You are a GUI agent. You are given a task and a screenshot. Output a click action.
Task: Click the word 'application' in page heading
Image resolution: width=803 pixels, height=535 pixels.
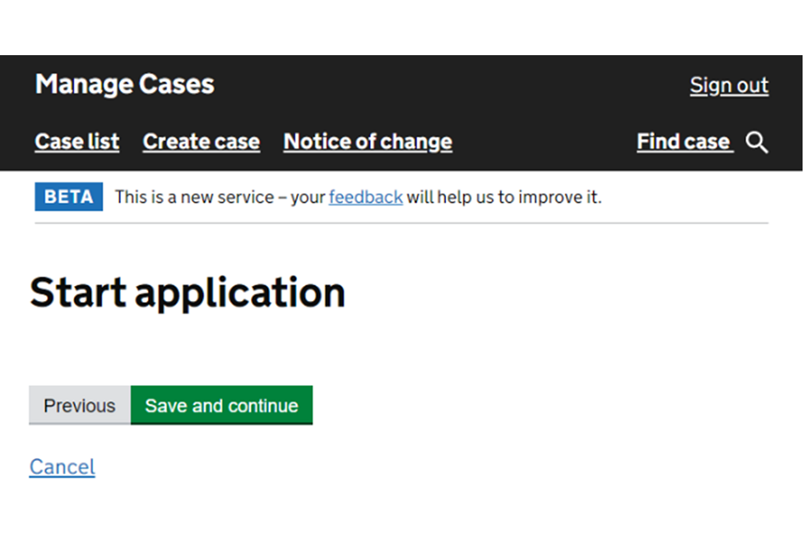pyautogui.click(x=240, y=293)
